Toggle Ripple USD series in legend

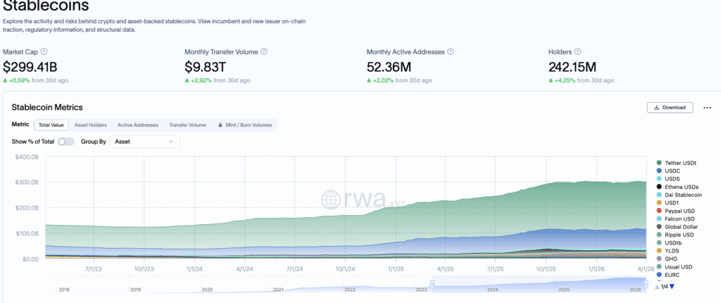[675, 235]
